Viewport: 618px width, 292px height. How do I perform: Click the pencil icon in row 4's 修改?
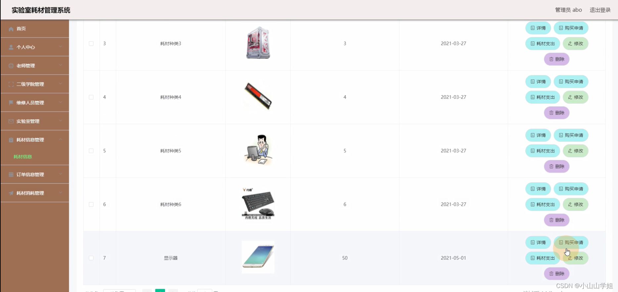point(570,97)
